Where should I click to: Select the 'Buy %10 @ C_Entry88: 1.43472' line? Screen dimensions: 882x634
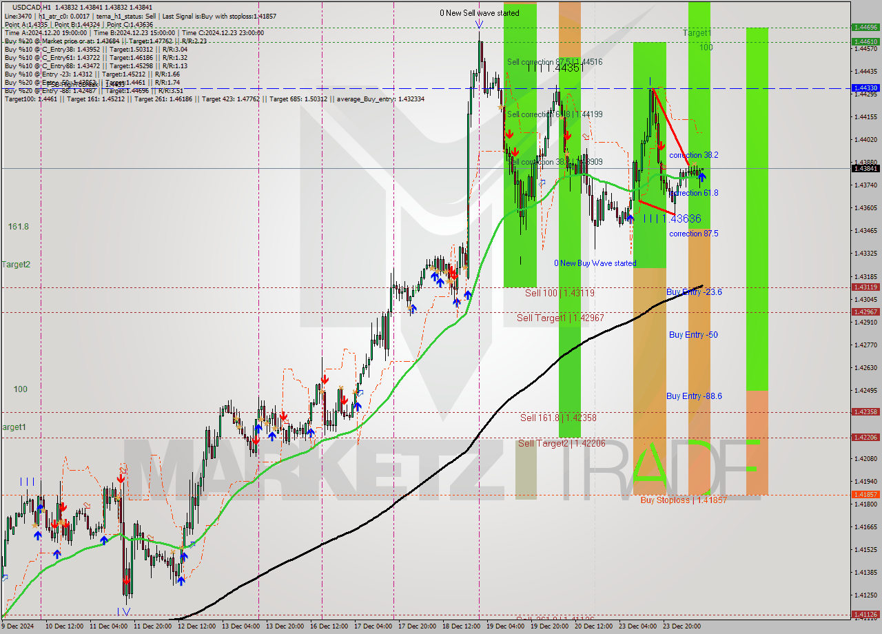[x=96, y=66]
